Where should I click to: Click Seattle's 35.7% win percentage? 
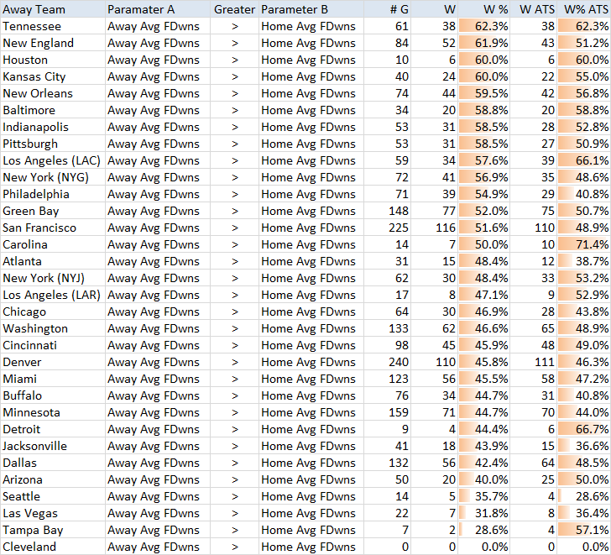click(x=484, y=495)
